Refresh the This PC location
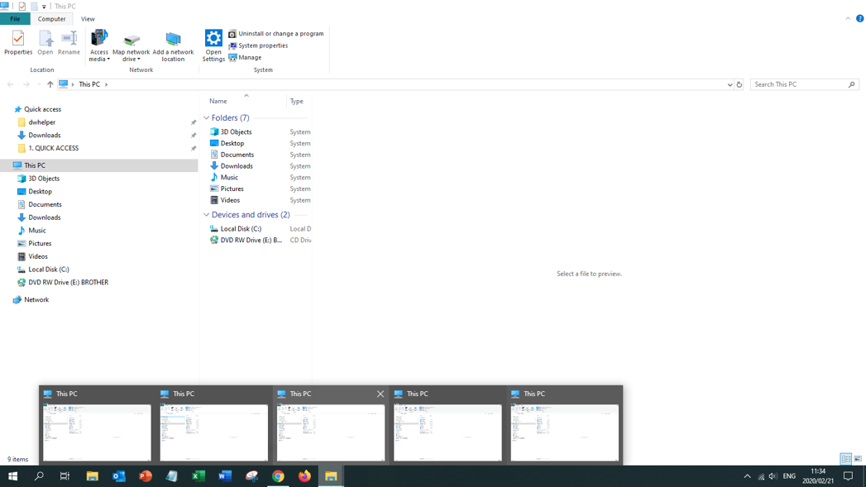The image size is (866, 487). [739, 84]
